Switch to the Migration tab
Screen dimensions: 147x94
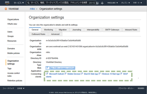(63, 30)
